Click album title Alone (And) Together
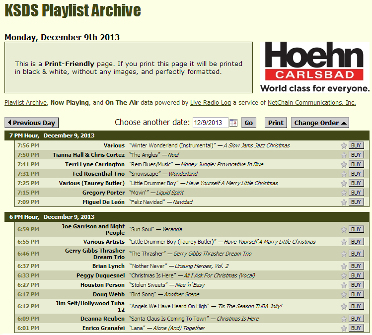Screen dimensions: 372x335 (x=179, y=328)
